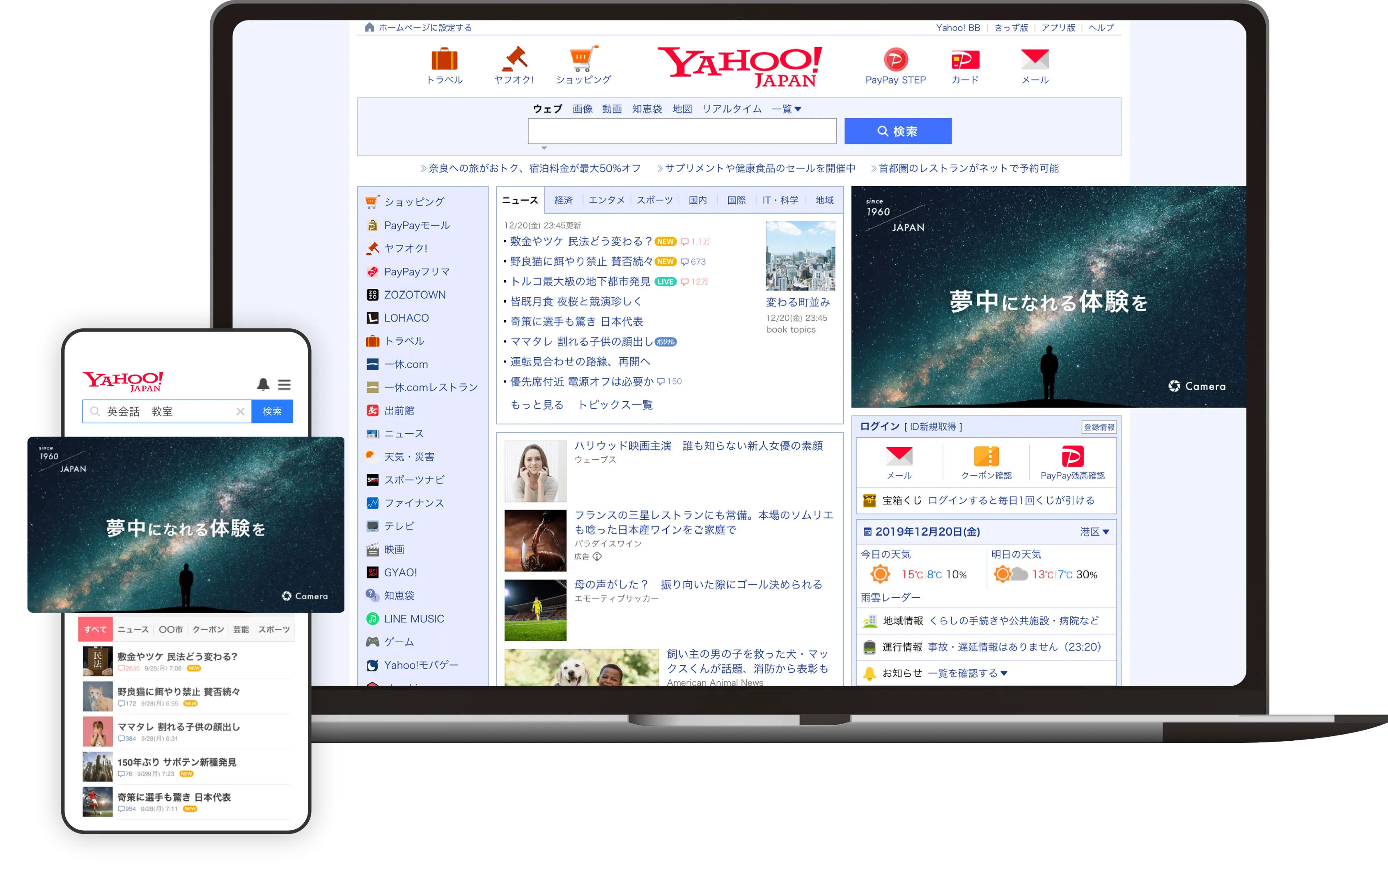The image size is (1388, 879).
Task: Switch to the エンタメ news tab
Action: click(x=606, y=200)
